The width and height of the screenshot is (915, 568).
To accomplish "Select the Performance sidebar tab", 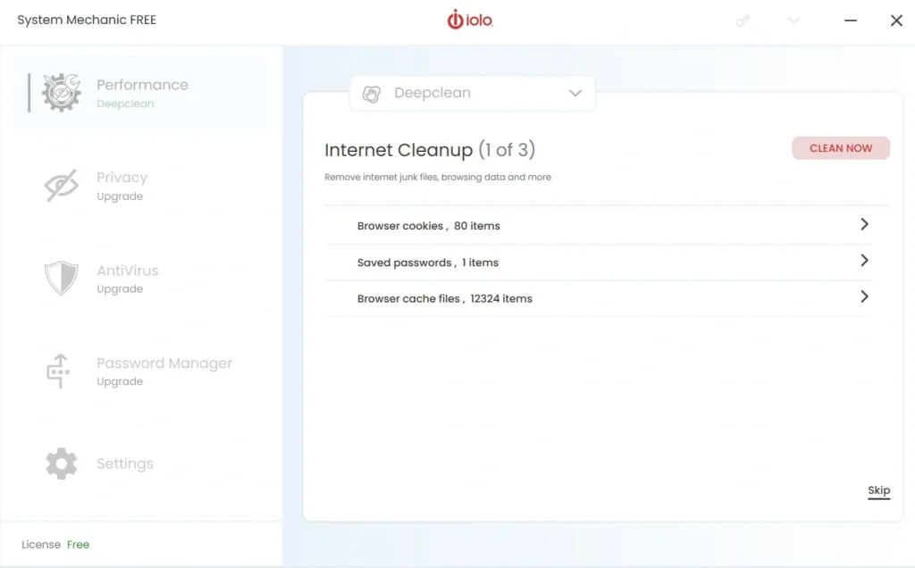I will pyautogui.click(x=142, y=93).
